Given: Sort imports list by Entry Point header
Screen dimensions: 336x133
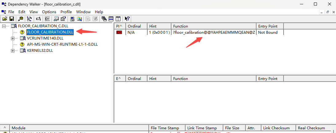Looking at the screenshot, I should click(270, 26).
